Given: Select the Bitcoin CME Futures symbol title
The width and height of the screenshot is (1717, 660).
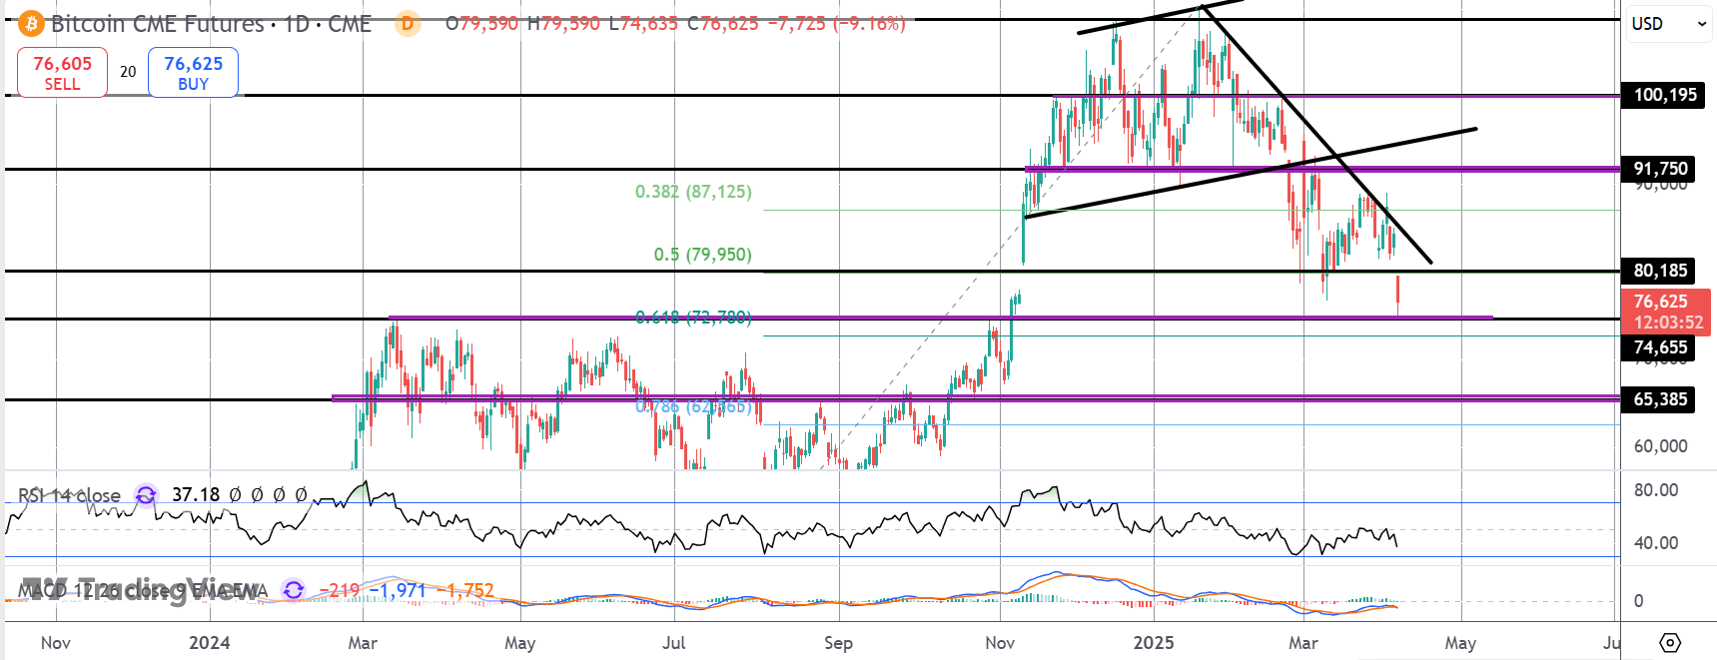Looking at the screenshot, I should click(x=211, y=23).
